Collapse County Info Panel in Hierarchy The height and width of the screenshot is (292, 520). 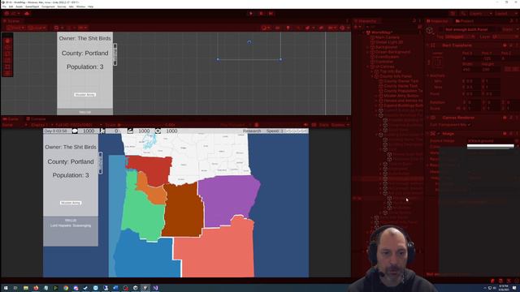pos(372,76)
